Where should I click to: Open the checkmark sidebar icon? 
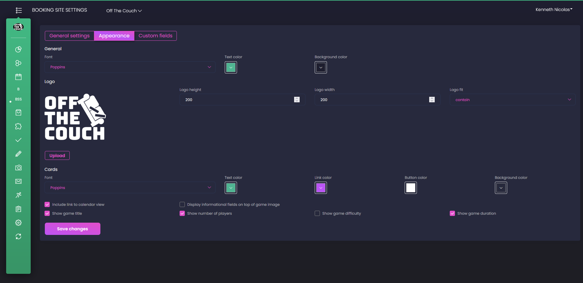(18, 140)
